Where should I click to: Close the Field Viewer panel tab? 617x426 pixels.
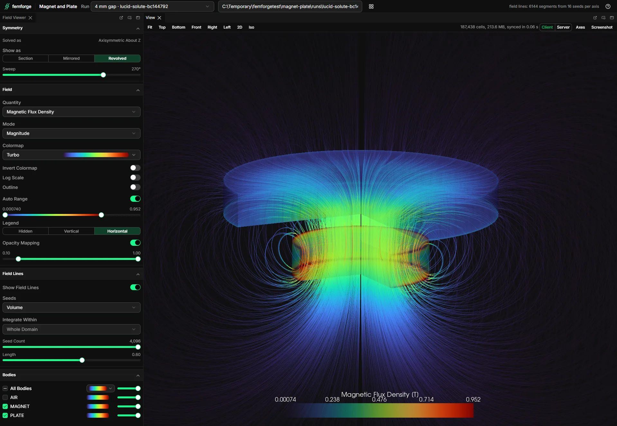click(30, 18)
